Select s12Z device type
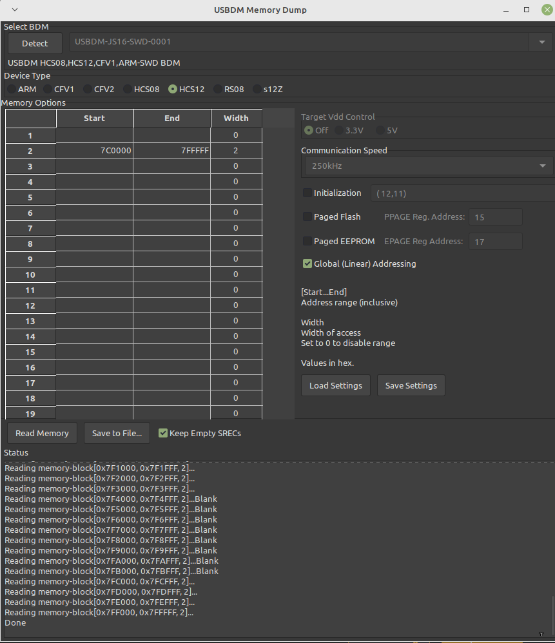The width and height of the screenshot is (555, 643). [268, 89]
